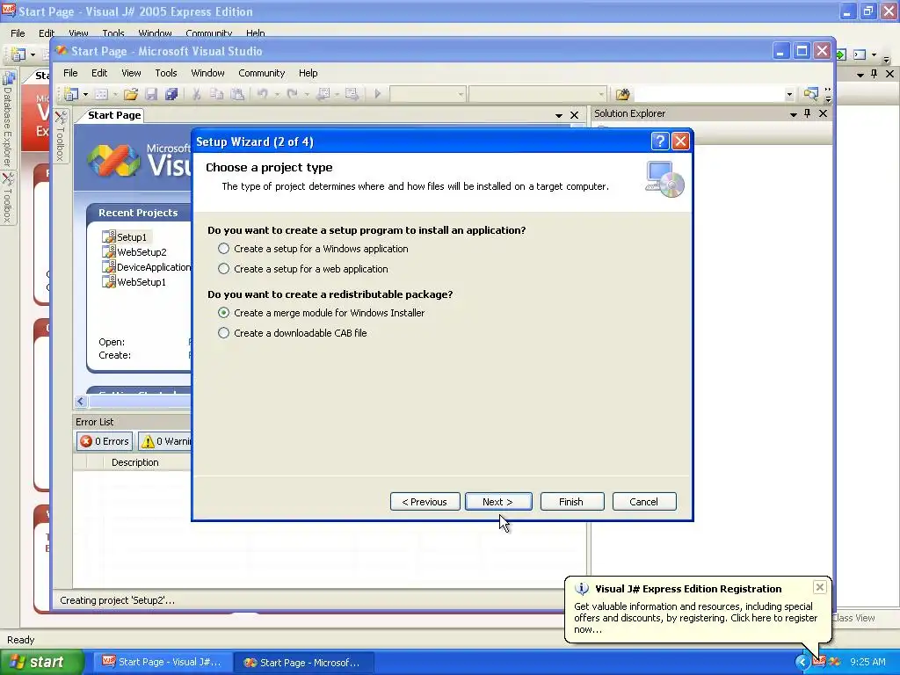Open the File menu in Microsoft Visual Studio
900x675 pixels.
pos(70,73)
